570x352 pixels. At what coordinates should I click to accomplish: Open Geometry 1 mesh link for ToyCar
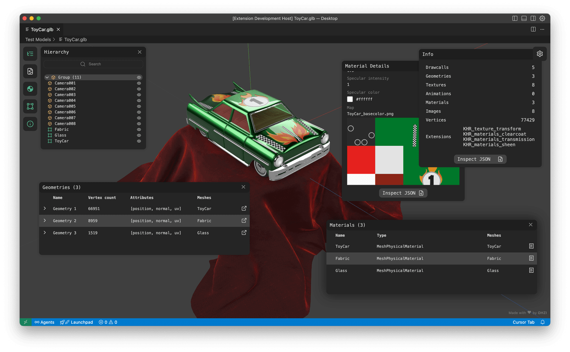[244, 208]
